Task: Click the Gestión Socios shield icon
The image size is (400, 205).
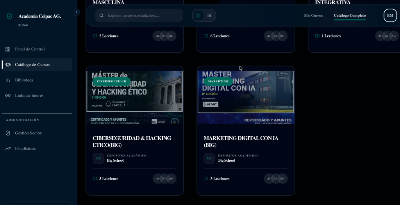Action: click(x=8, y=133)
